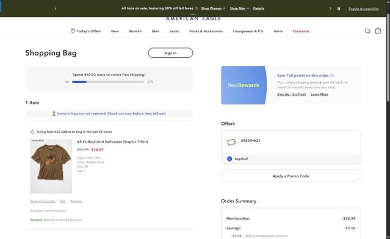Click Learn More under RealRewards

coord(319,95)
